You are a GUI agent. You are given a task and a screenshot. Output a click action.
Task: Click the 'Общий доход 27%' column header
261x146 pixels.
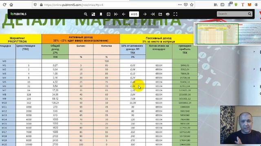tap(55, 49)
